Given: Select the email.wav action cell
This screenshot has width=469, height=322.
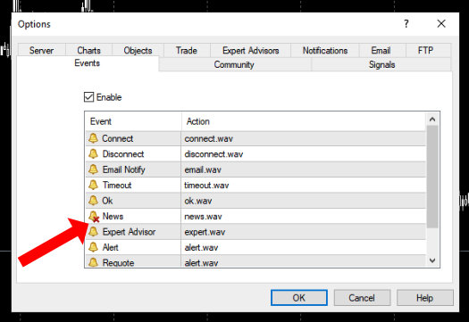Looking at the screenshot, I should [304, 169].
